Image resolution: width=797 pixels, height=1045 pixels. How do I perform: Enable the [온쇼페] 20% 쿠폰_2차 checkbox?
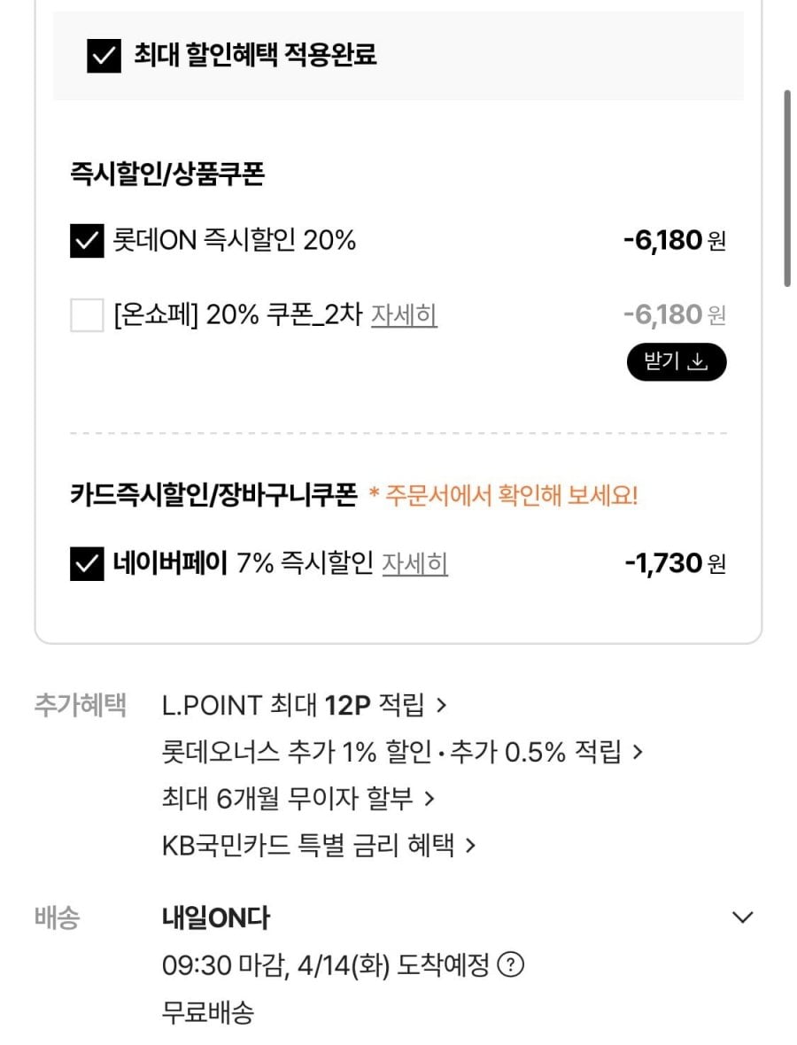87,314
